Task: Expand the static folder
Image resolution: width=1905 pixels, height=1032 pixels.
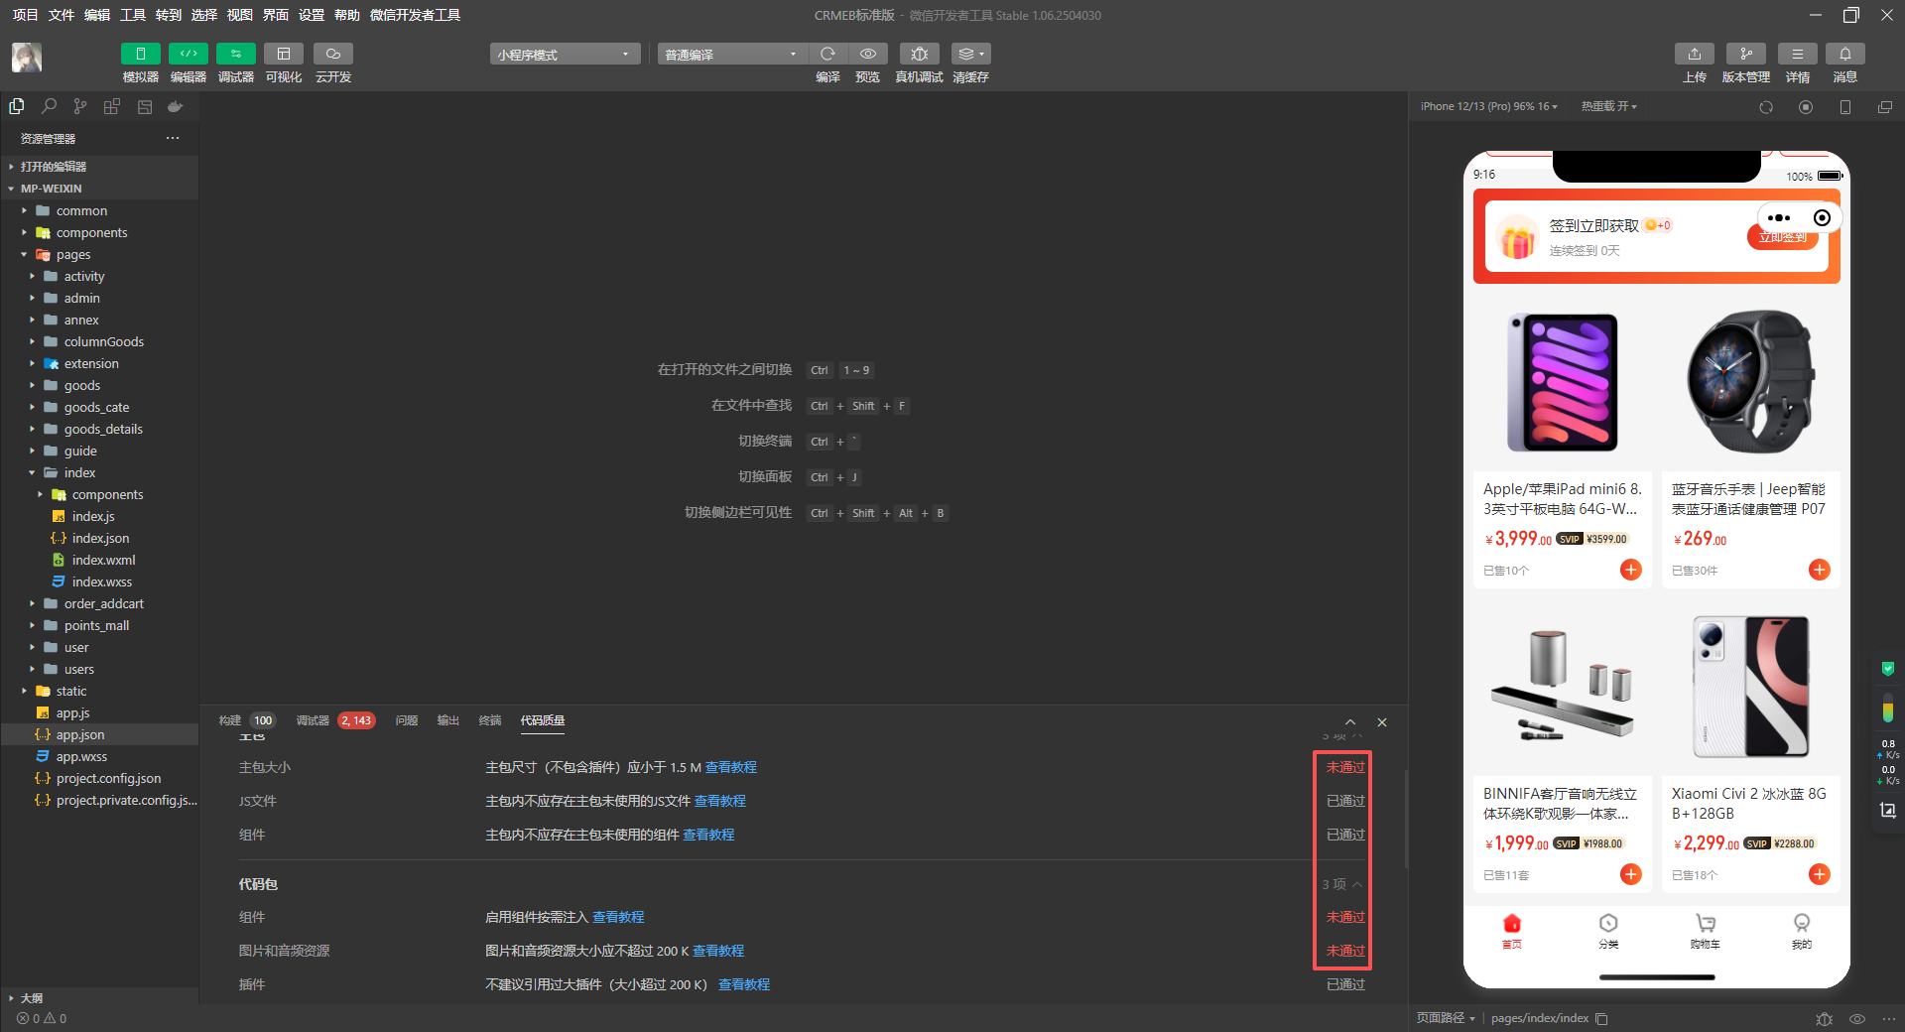Action: 99,691
